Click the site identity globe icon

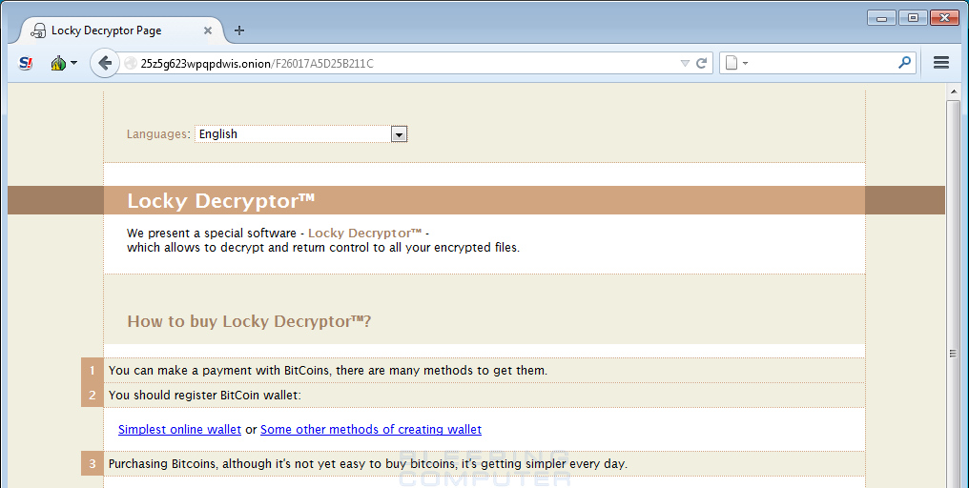(131, 63)
